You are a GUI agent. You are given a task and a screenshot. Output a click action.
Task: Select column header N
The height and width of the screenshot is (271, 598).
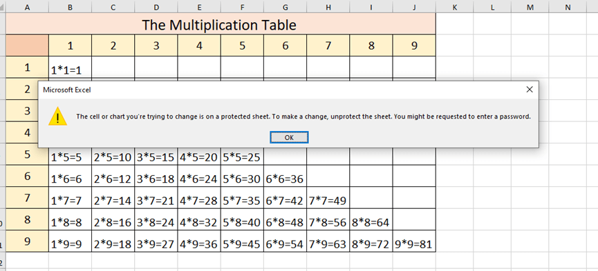click(x=568, y=6)
